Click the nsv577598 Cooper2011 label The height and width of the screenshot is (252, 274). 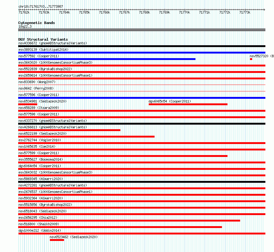tap(39, 114)
